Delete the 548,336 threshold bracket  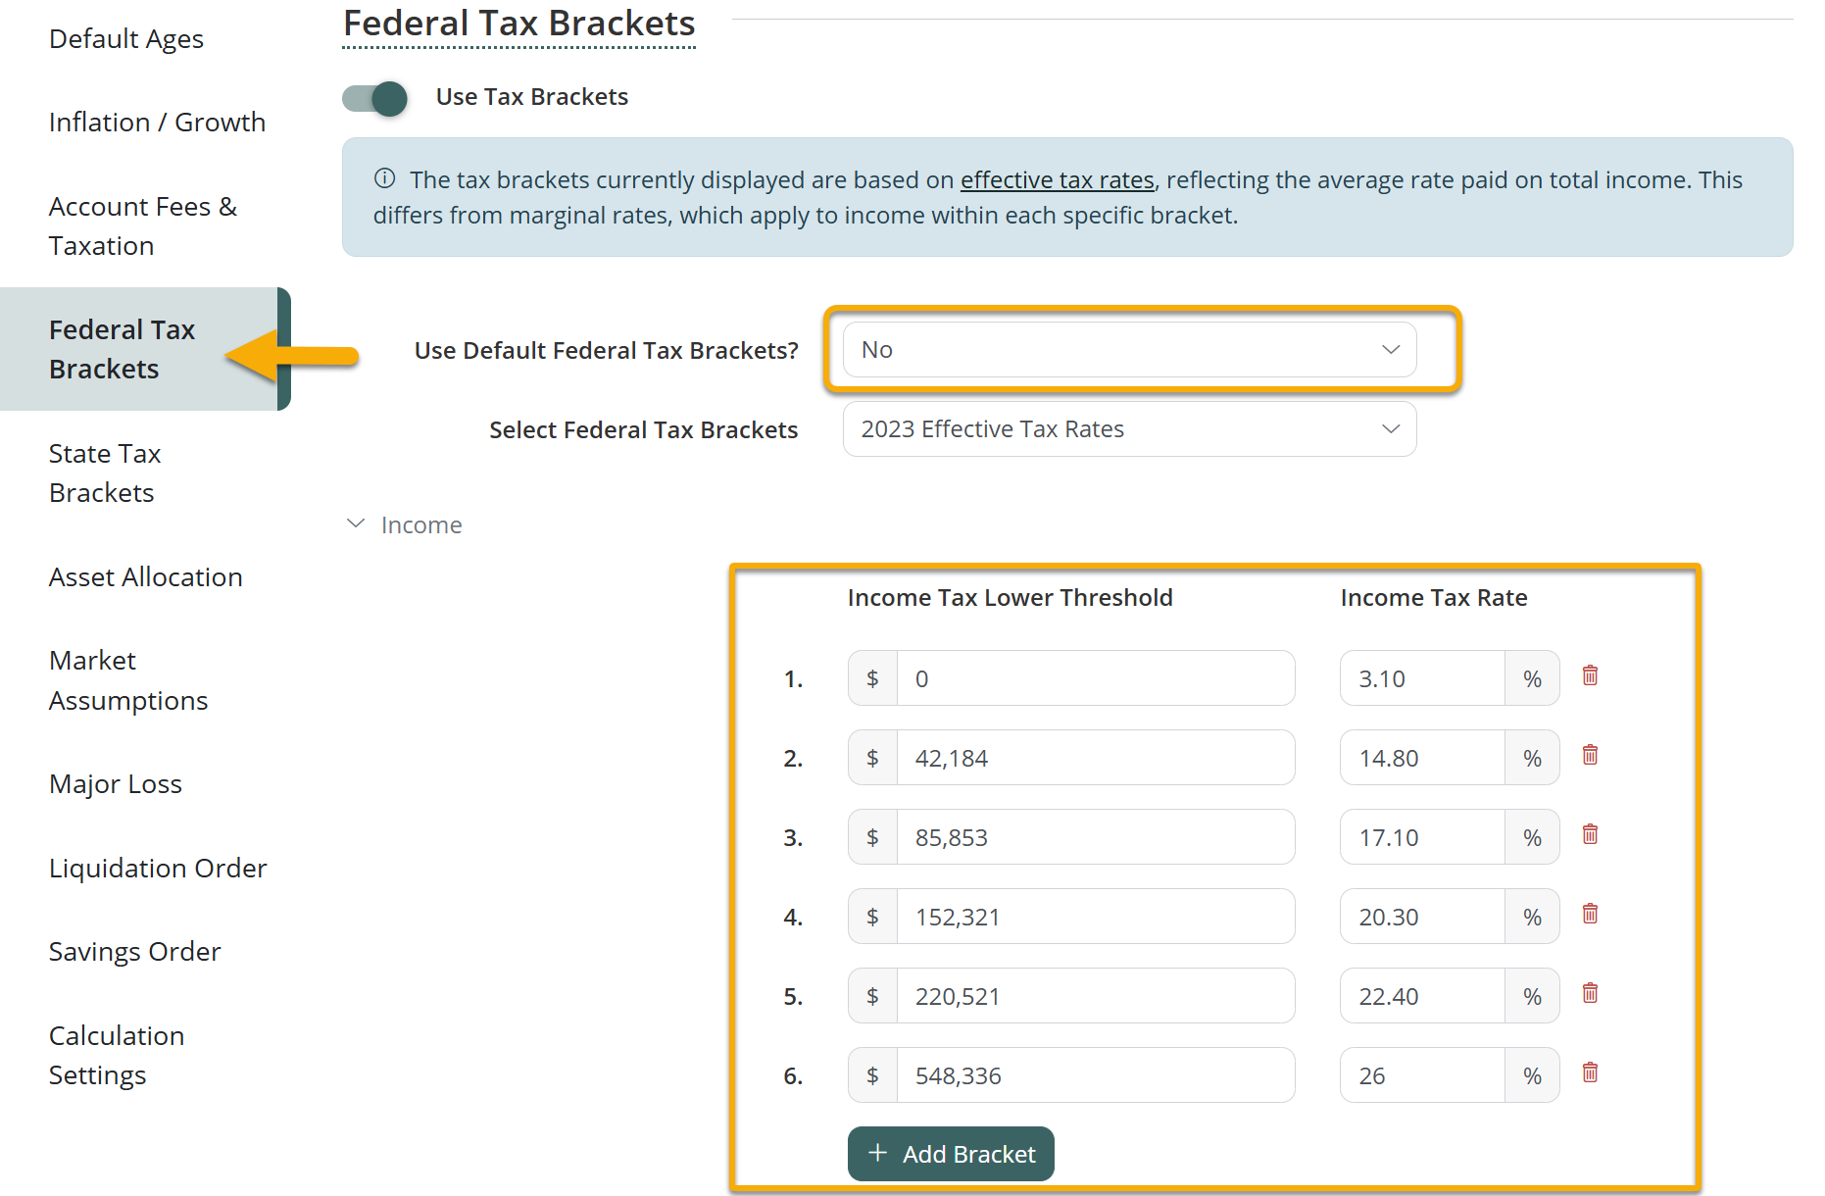1590,1073
